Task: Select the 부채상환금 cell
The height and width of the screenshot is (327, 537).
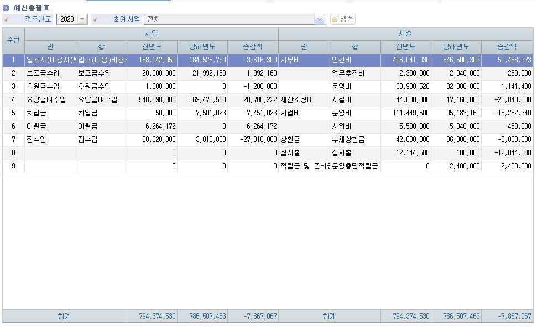Action: pos(355,140)
